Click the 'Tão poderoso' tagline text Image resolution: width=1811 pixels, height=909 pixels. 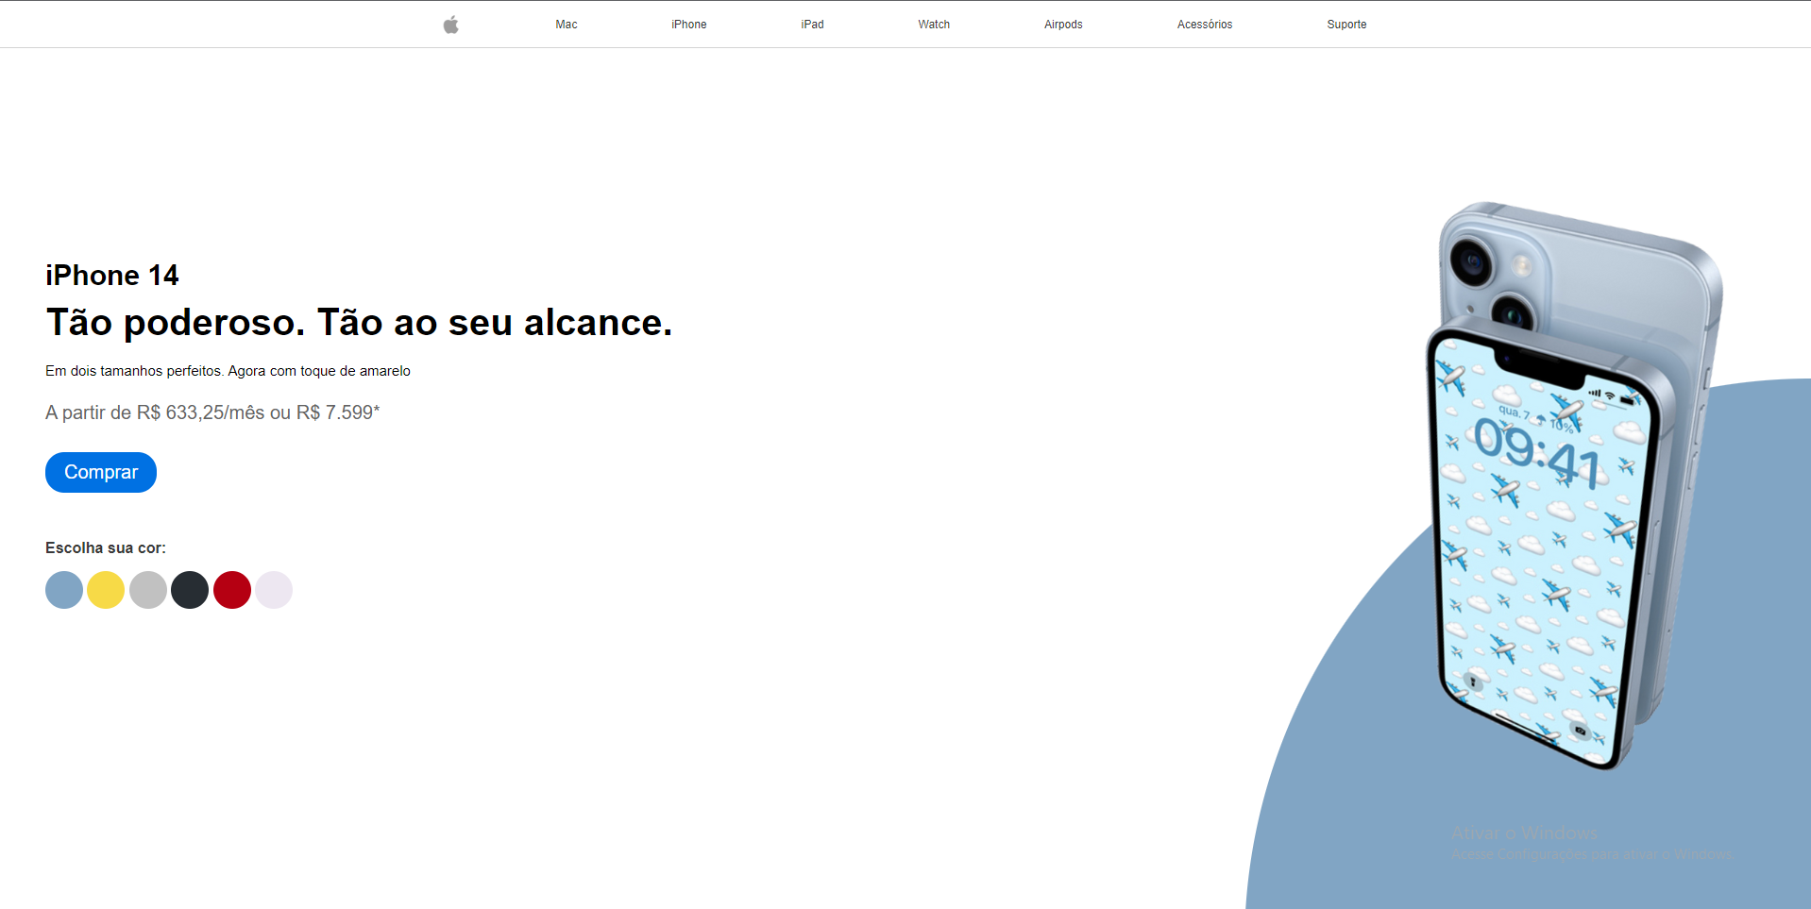point(359,323)
